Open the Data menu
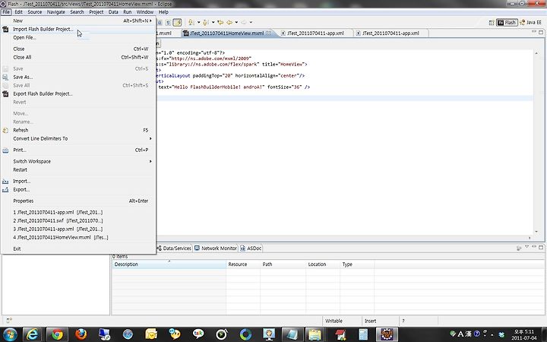 click(113, 12)
